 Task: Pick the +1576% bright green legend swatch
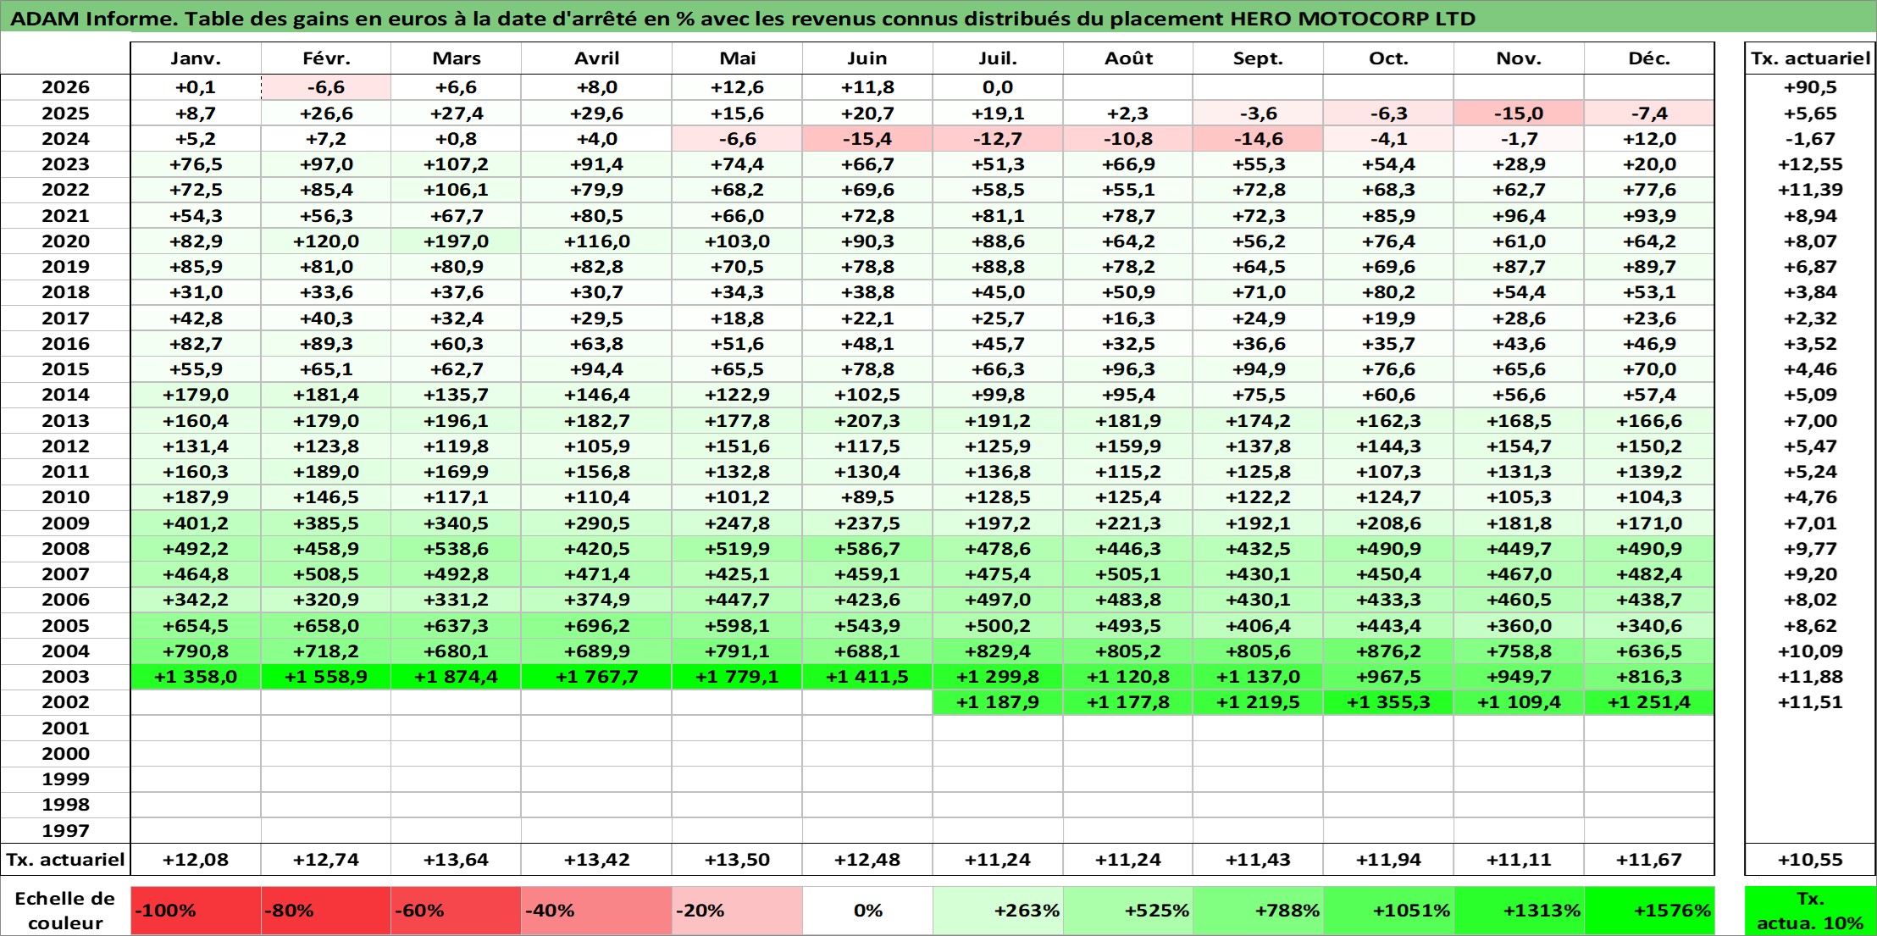click(1649, 911)
